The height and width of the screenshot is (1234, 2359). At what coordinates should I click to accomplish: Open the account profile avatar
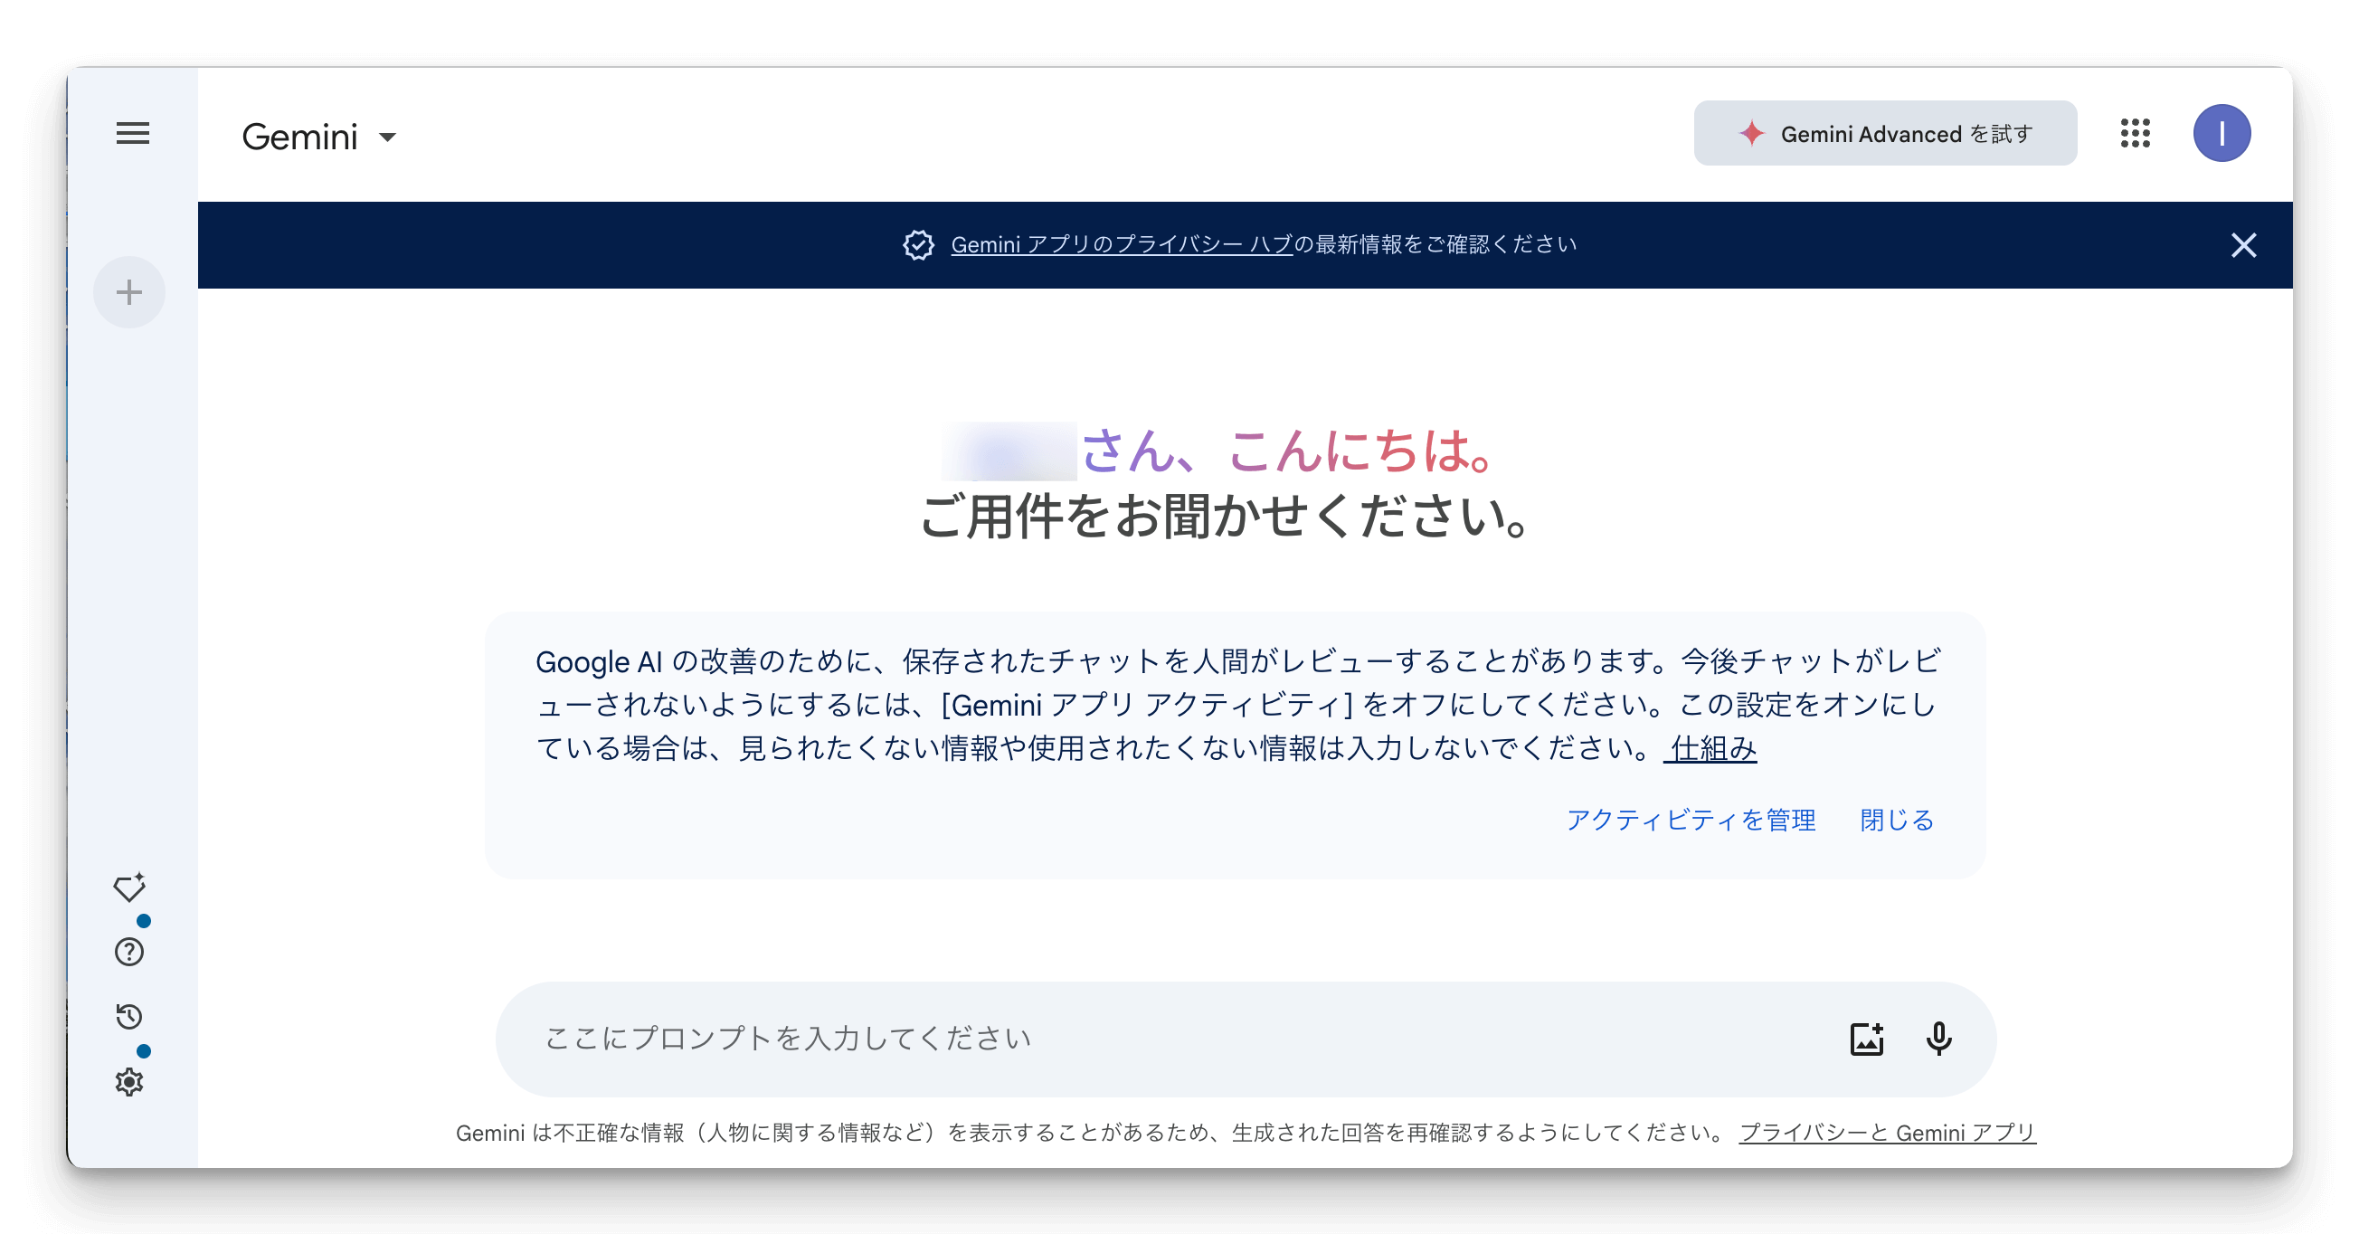coord(2222,134)
